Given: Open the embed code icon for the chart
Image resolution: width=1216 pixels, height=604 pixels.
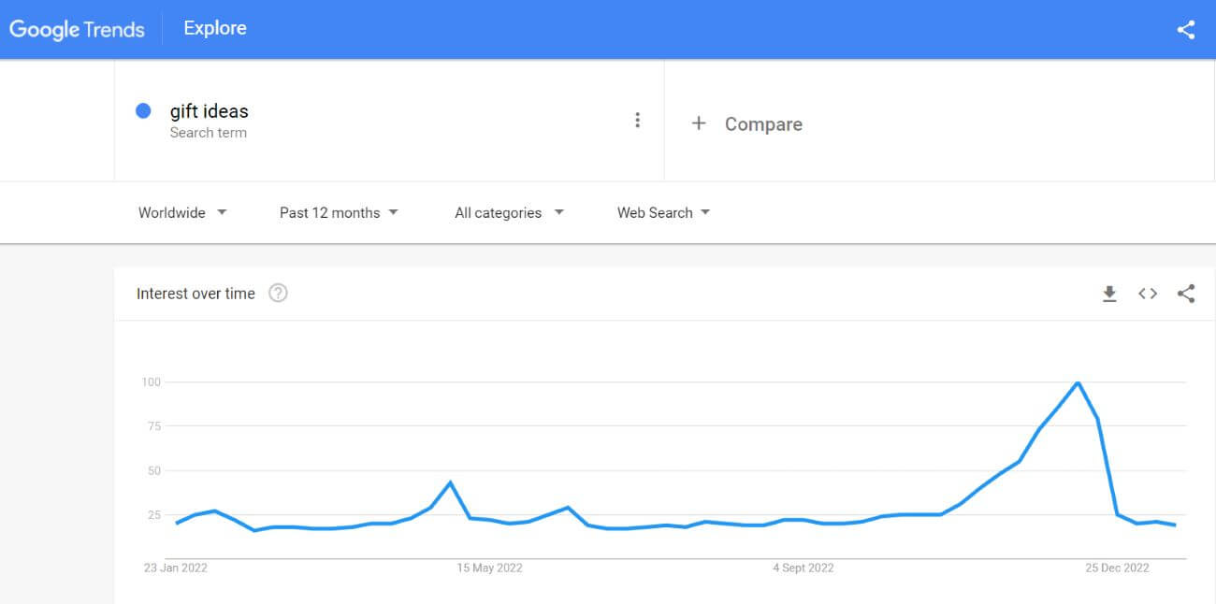Looking at the screenshot, I should click(1148, 294).
